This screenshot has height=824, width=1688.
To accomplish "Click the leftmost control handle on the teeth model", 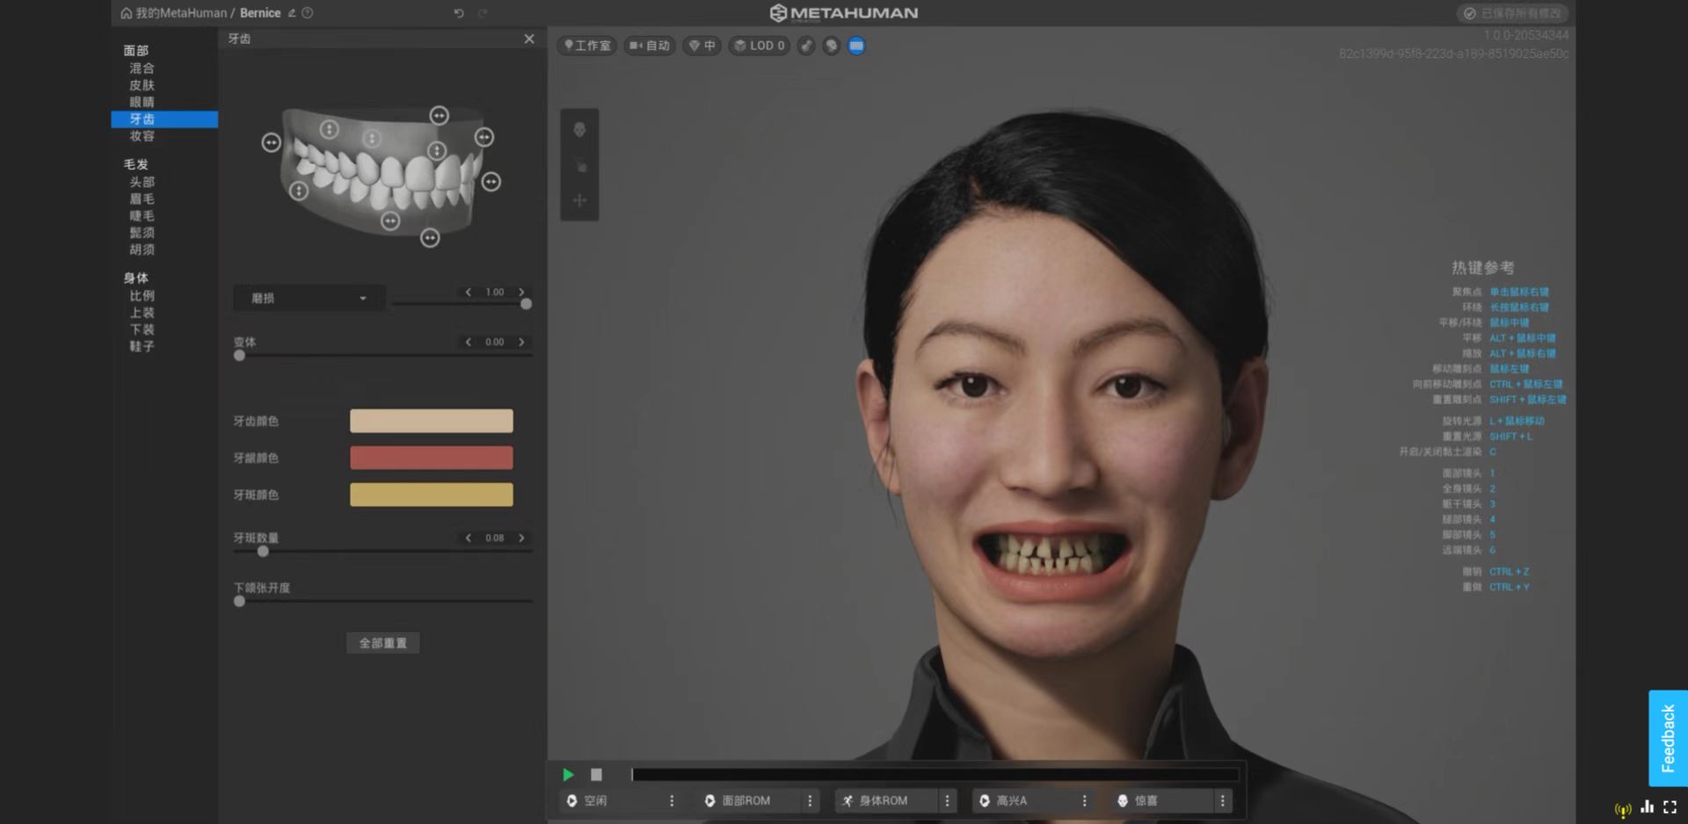I will [272, 142].
